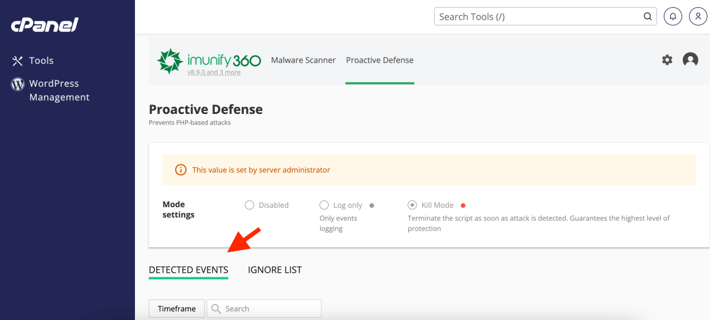
Task: Open the cPanel user account icon
Action: 698,17
